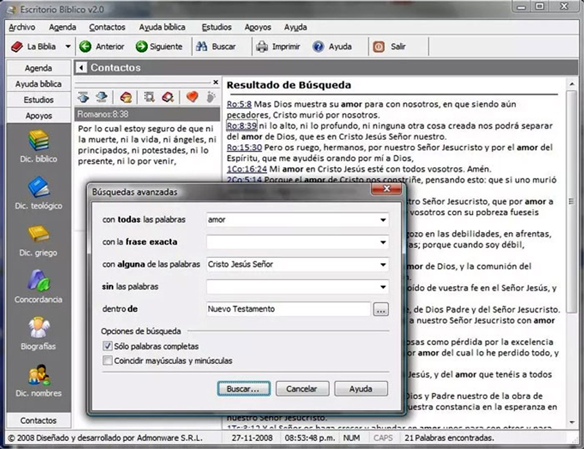Click the 'sin las palabras' input field
Screen dimensions: 584x449
coord(292,287)
